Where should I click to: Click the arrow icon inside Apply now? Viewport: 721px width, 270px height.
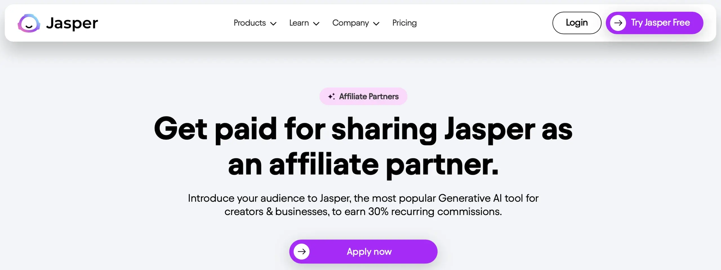pos(302,251)
